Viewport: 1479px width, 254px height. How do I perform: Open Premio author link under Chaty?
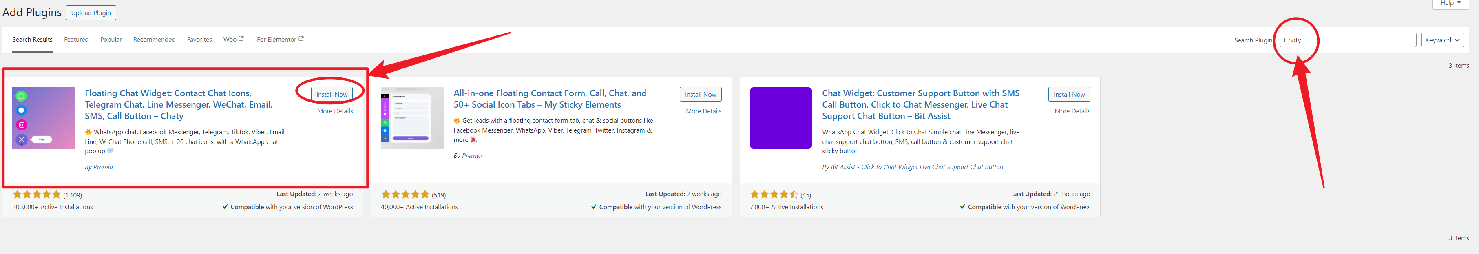pyautogui.click(x=103, y=167)
